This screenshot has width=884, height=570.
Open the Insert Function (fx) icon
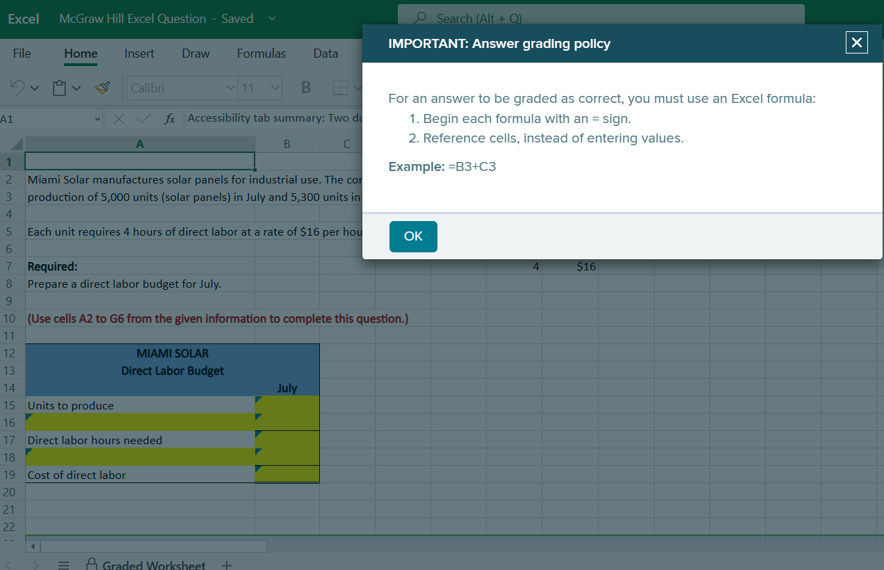pyautogui.click(x=169, y=118)
